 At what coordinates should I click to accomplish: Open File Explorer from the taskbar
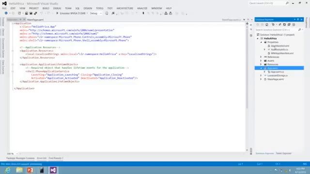tap(19, 170)
